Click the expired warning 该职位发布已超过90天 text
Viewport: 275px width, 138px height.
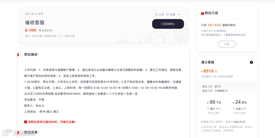click(52, 122)
